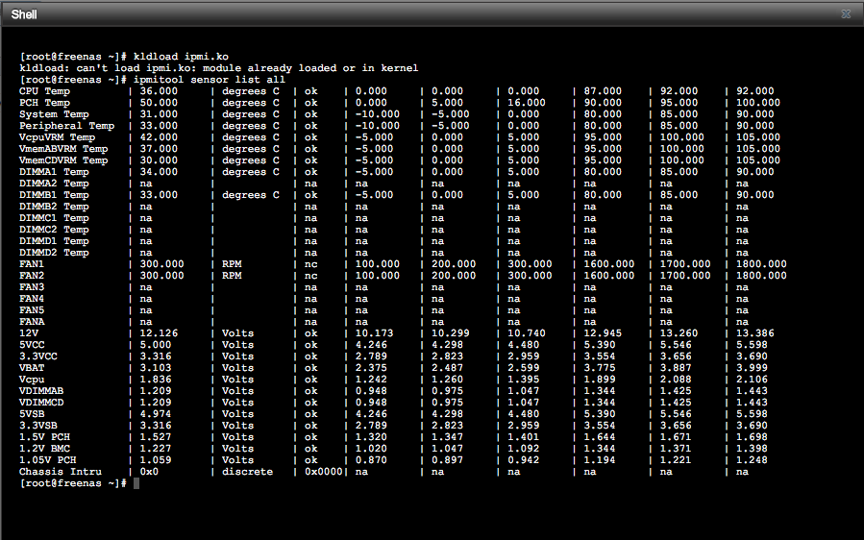Image resolution: width=864 pixels, height=540 pixels.
Task: Click the 'DIMMD1 Temp' label
Action: tap(54, 242)
